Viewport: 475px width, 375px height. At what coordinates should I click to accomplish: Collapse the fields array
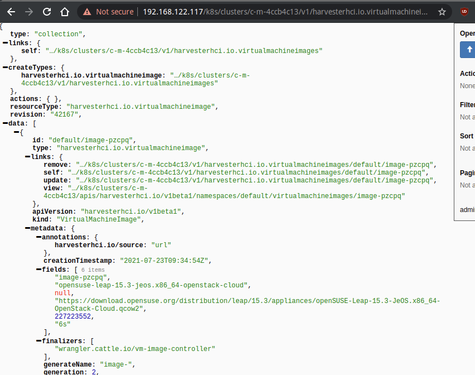coord(40,269)
